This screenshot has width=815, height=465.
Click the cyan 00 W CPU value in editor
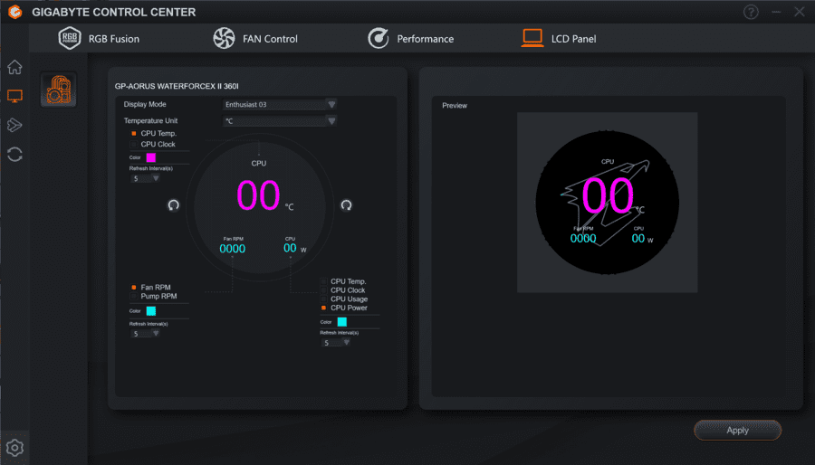294,249
